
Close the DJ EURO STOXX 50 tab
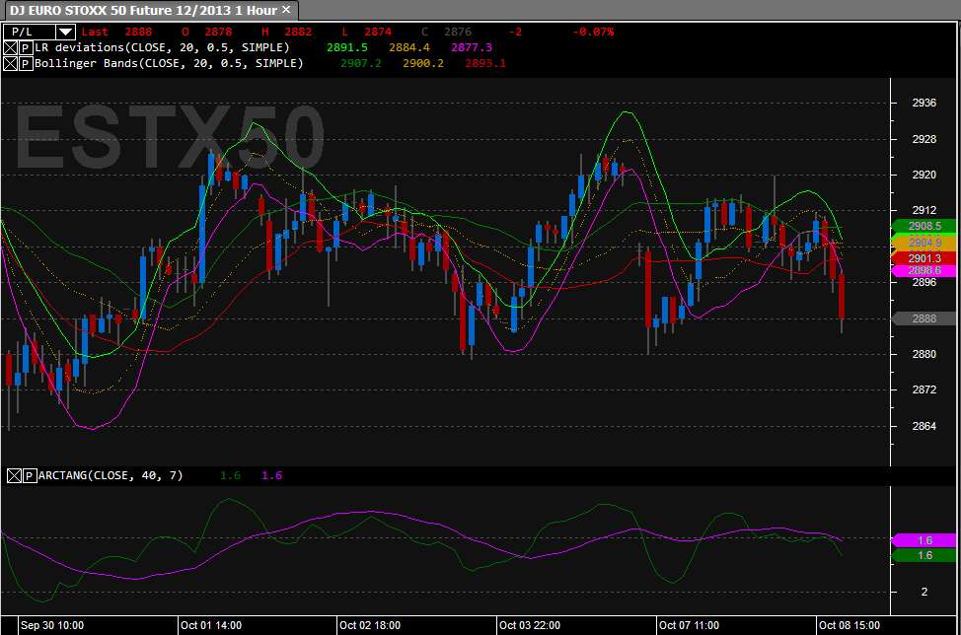click(285, 10)
